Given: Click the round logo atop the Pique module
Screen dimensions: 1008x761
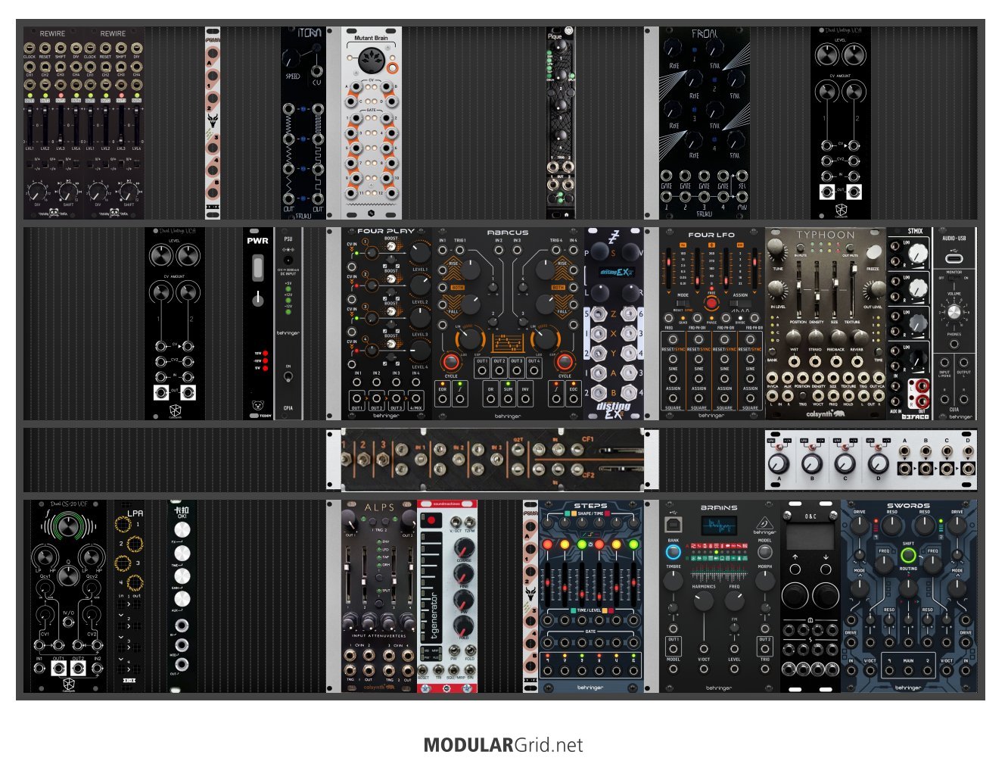Looking at the screenshot, I should tap(568, 32).
